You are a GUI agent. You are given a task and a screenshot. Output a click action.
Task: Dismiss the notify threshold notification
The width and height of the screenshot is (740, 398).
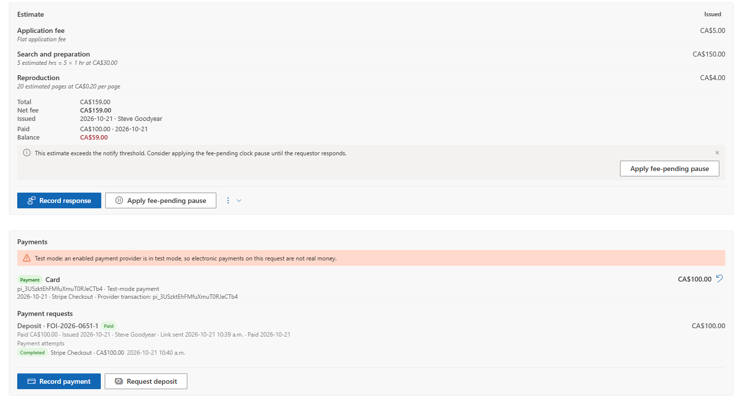717,153
